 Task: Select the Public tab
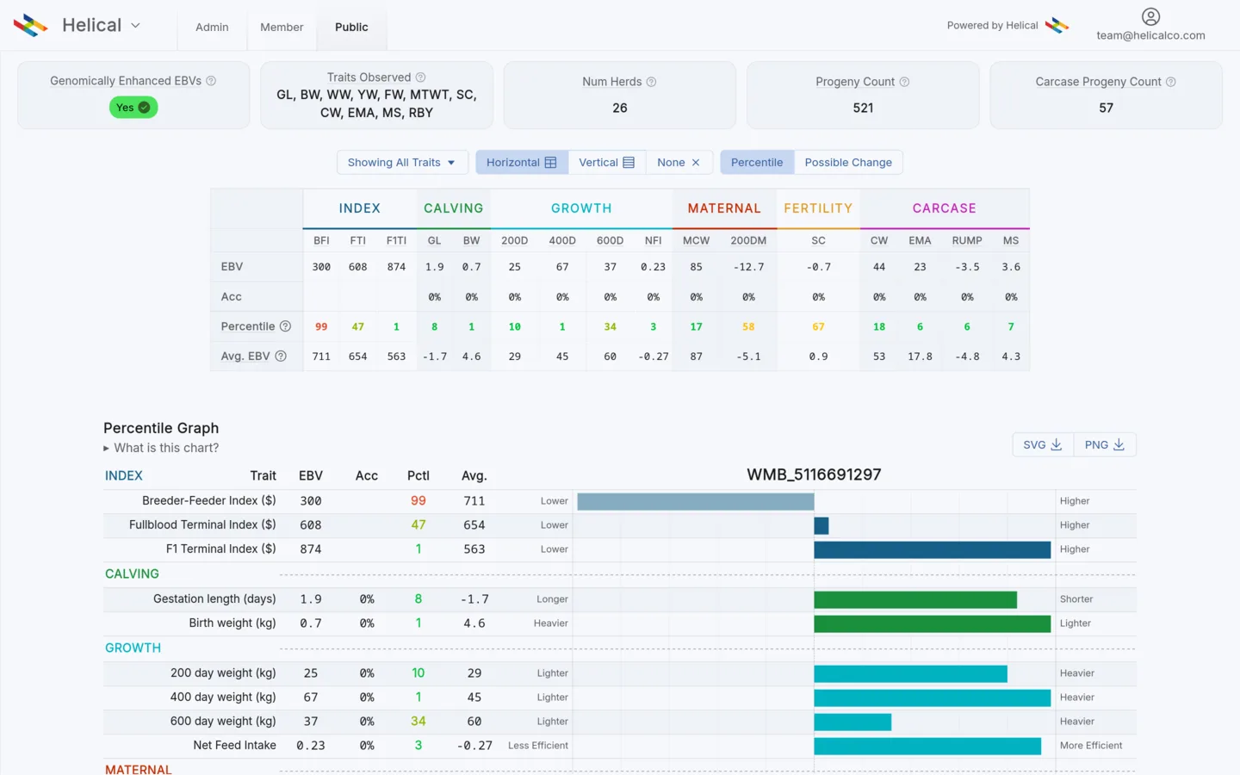coord(351,27)
